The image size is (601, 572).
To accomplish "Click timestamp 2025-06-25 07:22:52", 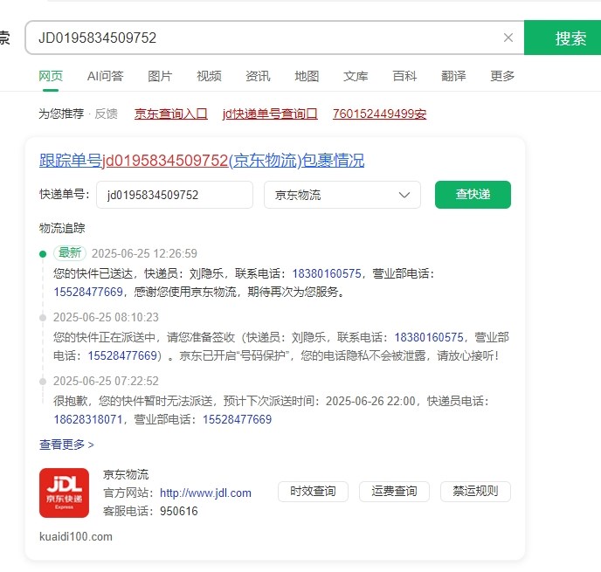I will 106,381.
